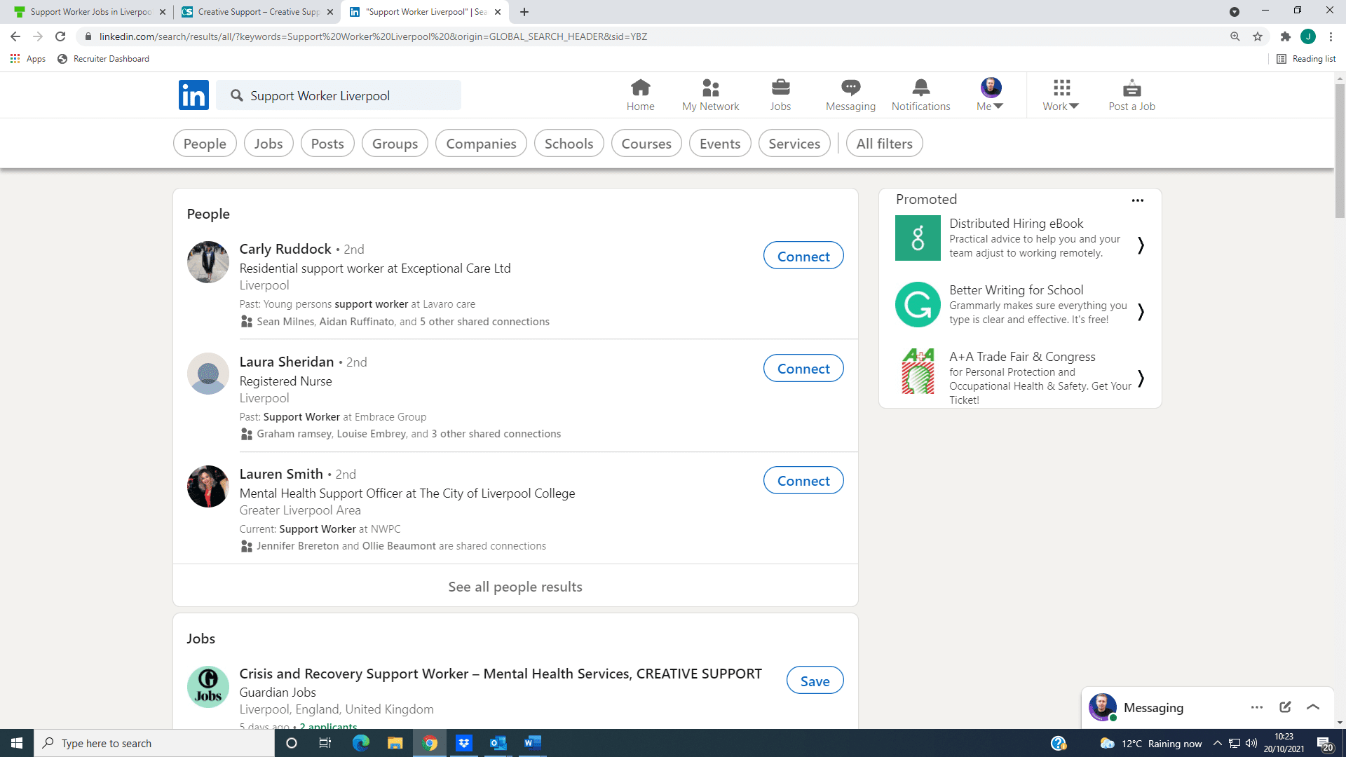Switch to Support Worker Jobs browser tab

[90, 12]
